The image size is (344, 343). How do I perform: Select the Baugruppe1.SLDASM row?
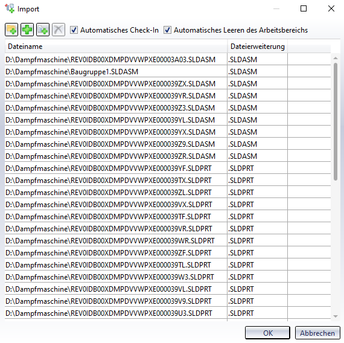click(x=168, y=72)
